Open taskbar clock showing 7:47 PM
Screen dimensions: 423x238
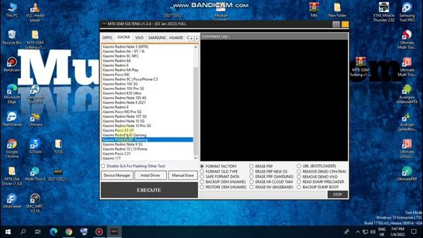click(397, 231)
